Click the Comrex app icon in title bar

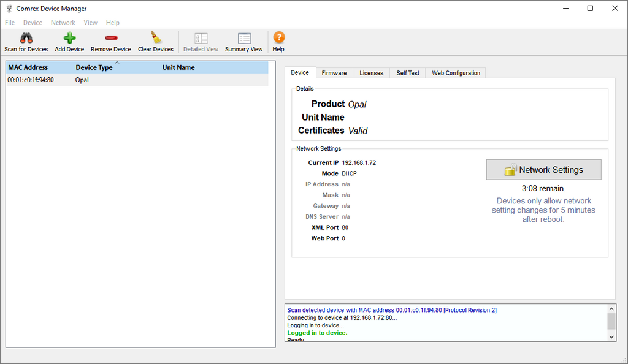pyautogui.click(x=9, y=9)
